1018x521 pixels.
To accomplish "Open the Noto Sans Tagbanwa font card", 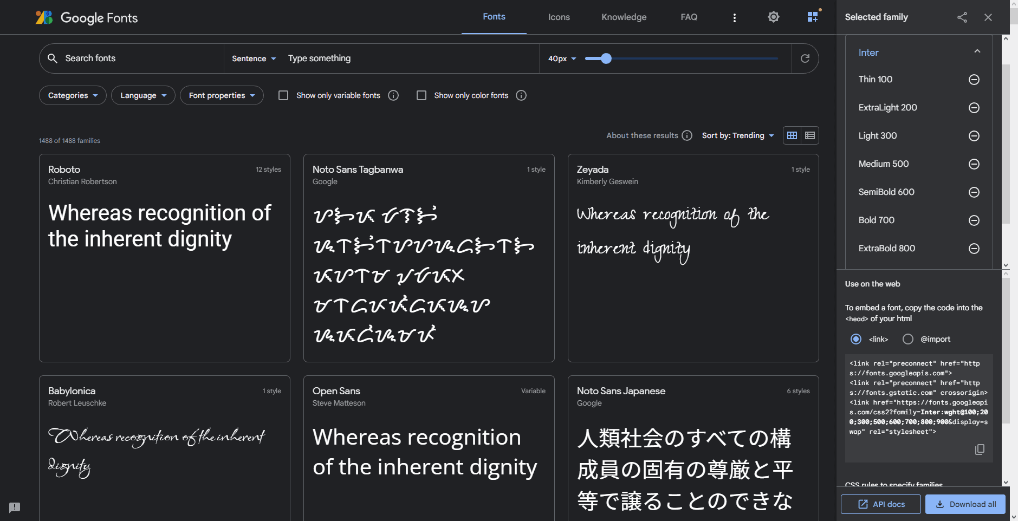I will (429, 258).
